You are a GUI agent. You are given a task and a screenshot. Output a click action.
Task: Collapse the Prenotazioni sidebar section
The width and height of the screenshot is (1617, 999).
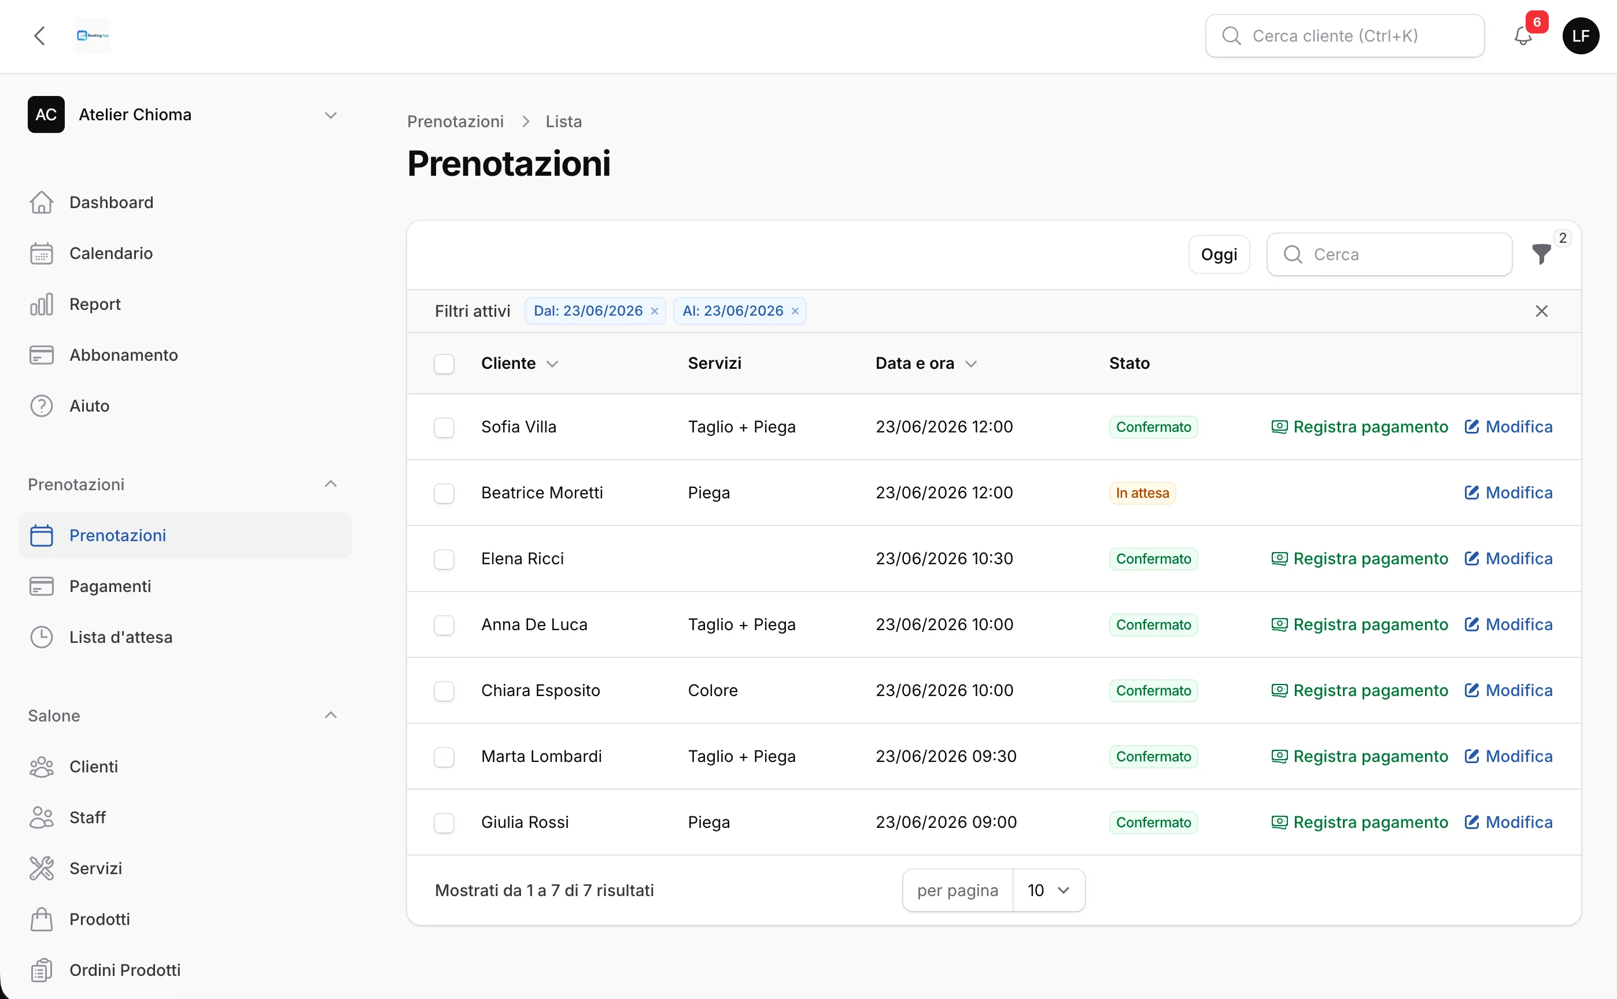330,484
